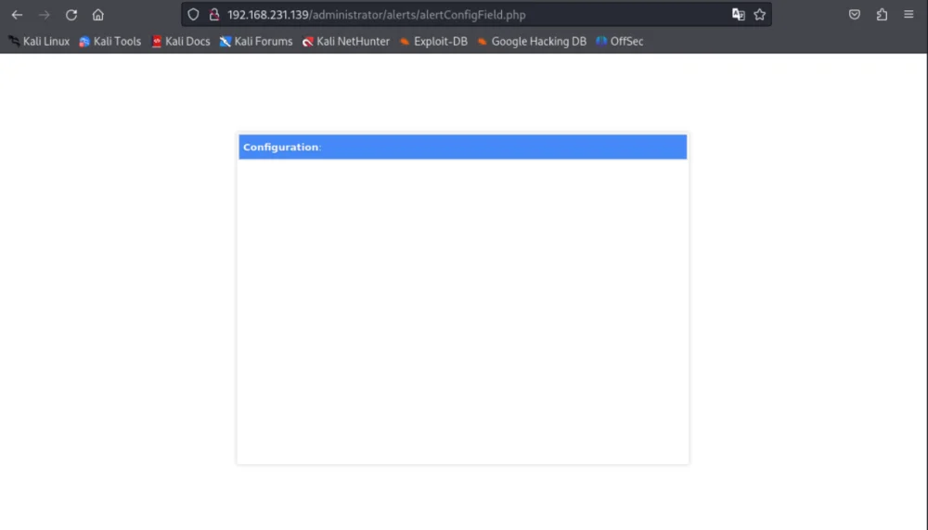Open the tracking protection shield icon
This screenshot has height=530, width=928.
194,15
